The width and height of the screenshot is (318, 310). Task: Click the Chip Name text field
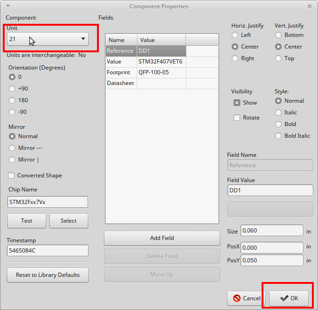[48, 202]
